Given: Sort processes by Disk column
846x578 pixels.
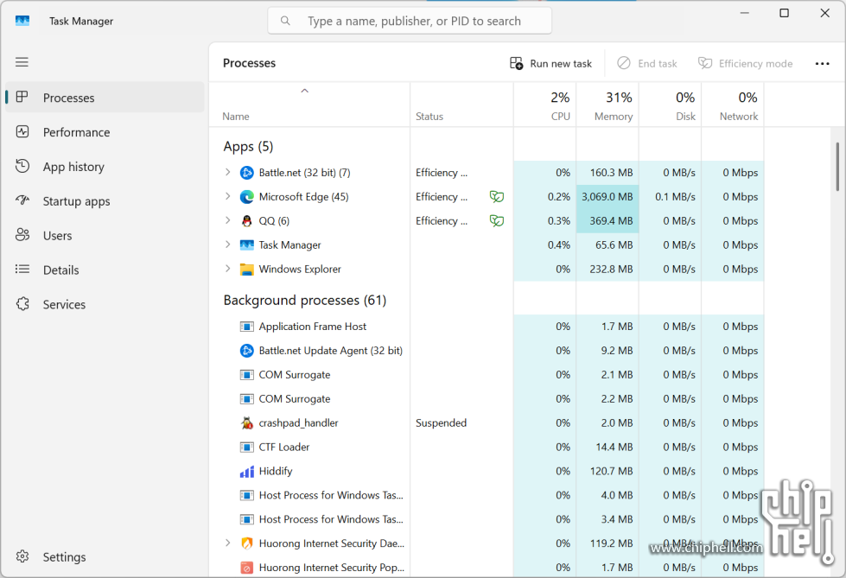Looking at the screenshot, I should click(x=670, y=105).
